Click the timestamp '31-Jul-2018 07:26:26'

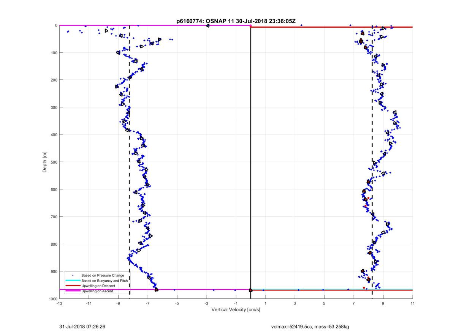coord(82,326)
